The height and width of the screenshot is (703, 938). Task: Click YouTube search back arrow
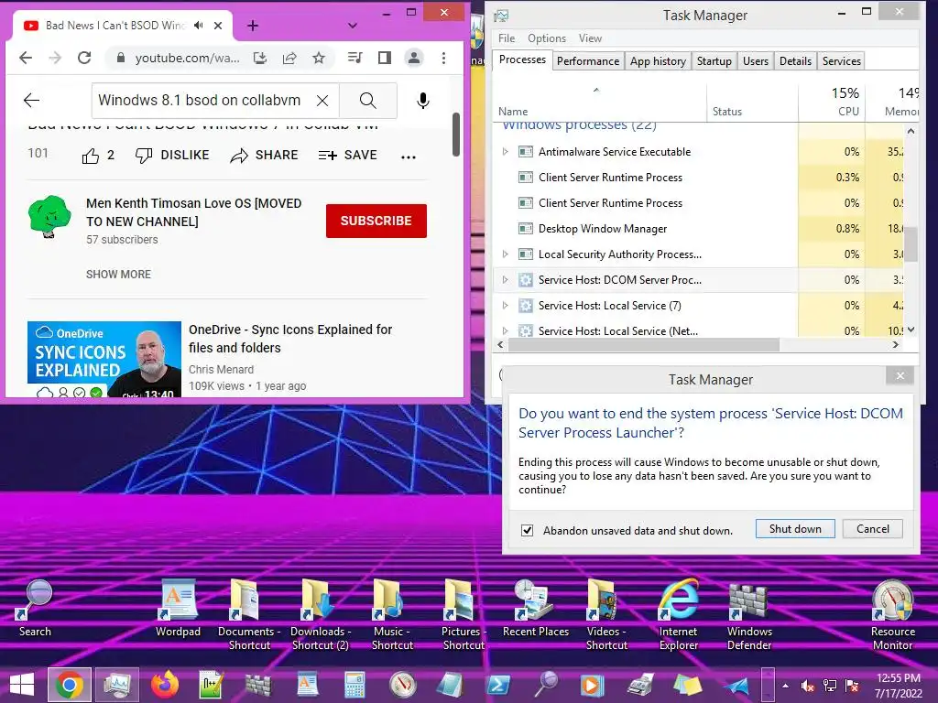tap(31, 101)
